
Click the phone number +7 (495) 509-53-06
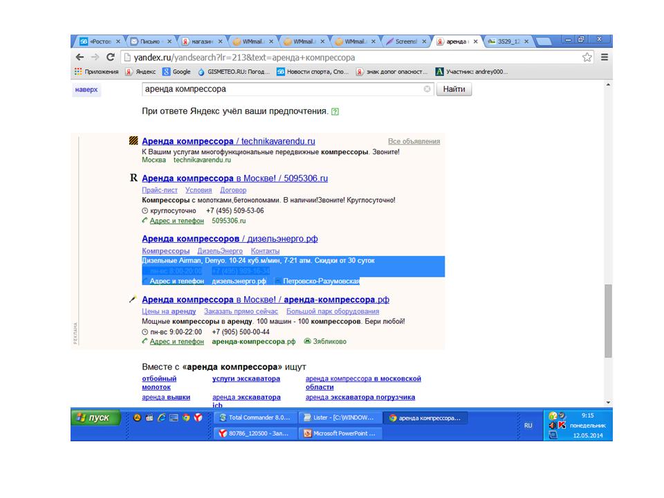(235, 210)
